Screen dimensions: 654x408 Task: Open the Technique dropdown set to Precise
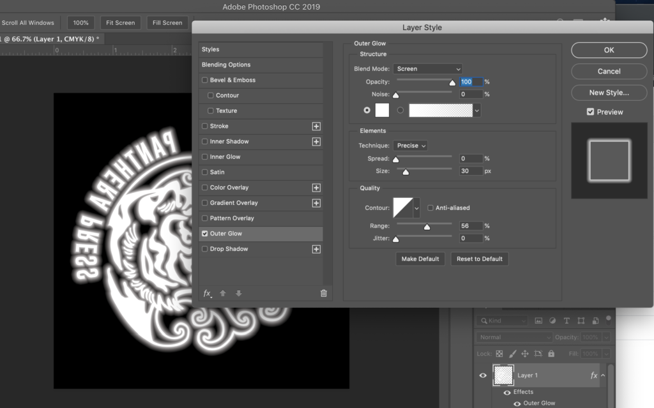(x=411, y=146)
